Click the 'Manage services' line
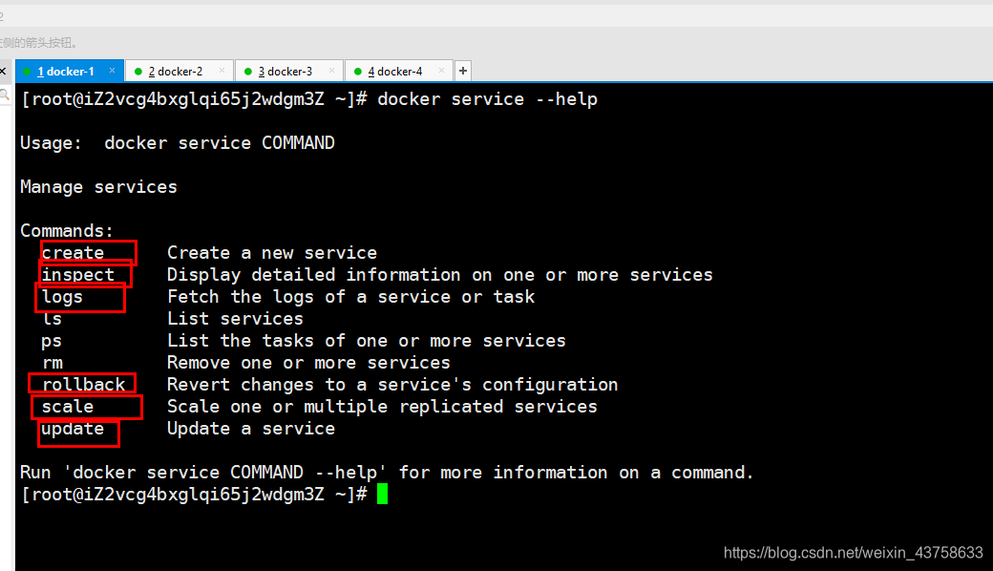This screenshot has width=993, height=571. (x=98, y=187)
